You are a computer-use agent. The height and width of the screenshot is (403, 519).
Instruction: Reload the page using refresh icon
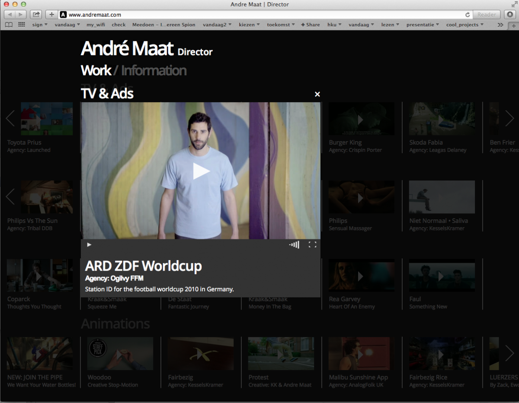click(x=468, y=15)
